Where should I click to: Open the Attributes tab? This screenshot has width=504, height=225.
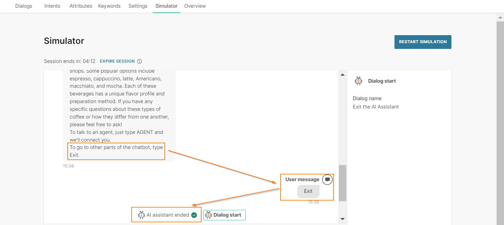tap(81, 6)
